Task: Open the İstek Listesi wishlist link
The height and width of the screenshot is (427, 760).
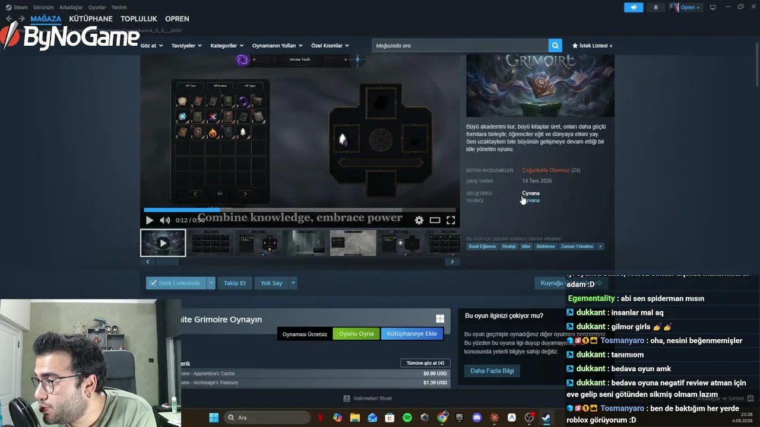Action: coord(592,46)
